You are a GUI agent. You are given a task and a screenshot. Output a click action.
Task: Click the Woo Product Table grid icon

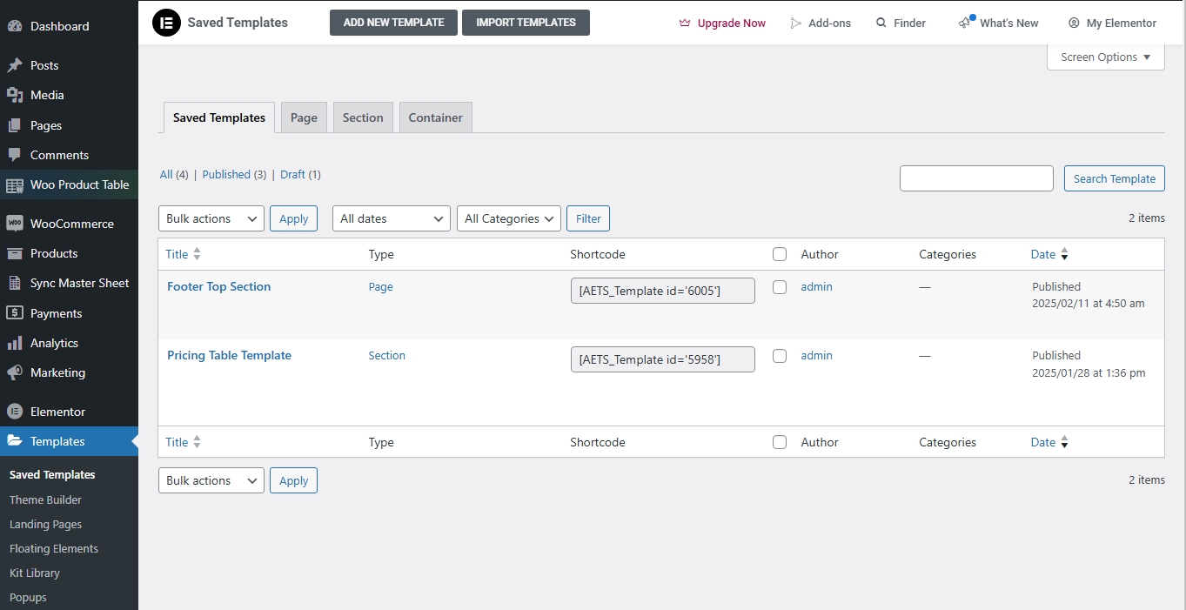click(14, 184)
